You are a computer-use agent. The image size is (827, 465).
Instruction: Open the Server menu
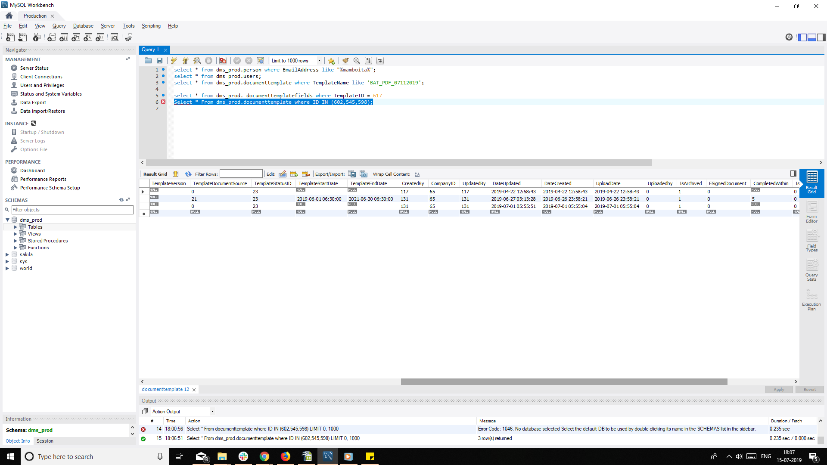tap(108, 26)
